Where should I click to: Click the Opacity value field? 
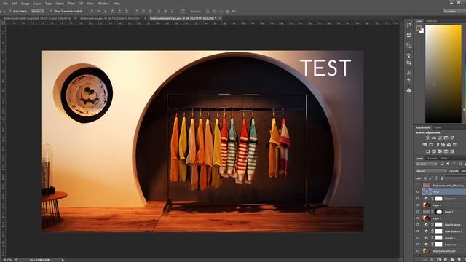coord(463,171)
